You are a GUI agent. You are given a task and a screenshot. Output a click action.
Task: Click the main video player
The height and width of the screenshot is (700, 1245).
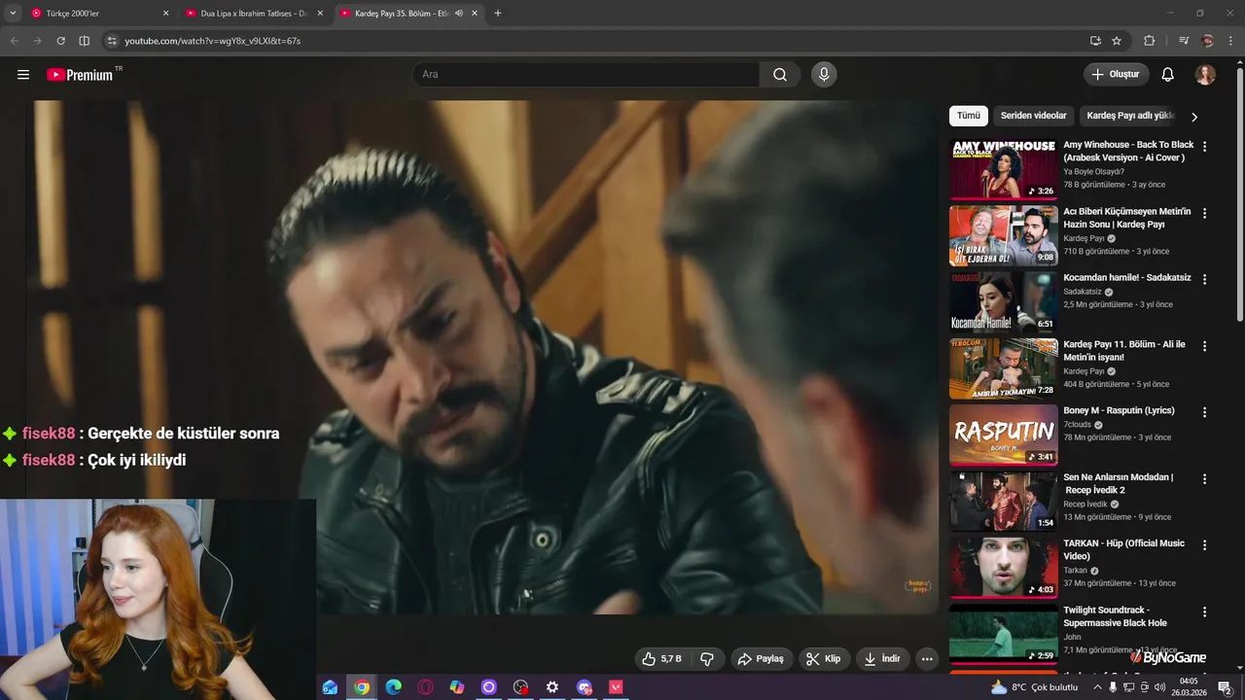(482, 357)
